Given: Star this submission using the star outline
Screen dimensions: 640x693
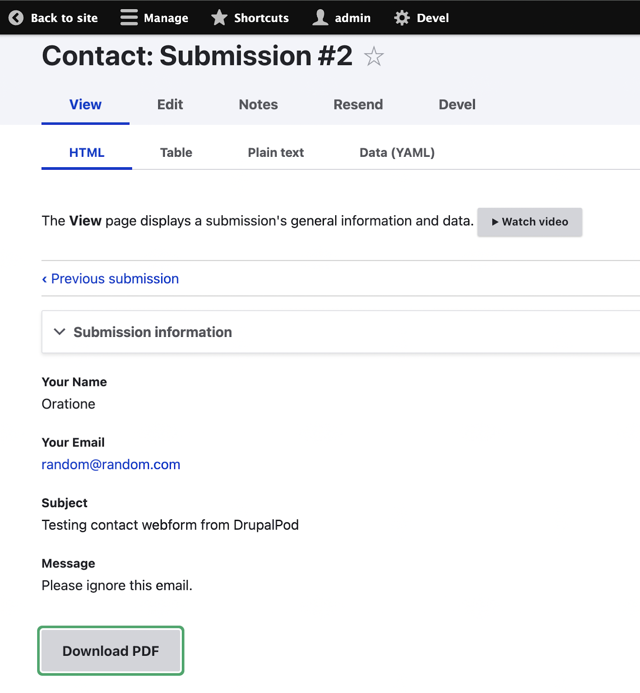Looking at the screenshot, I should point(374,56).
